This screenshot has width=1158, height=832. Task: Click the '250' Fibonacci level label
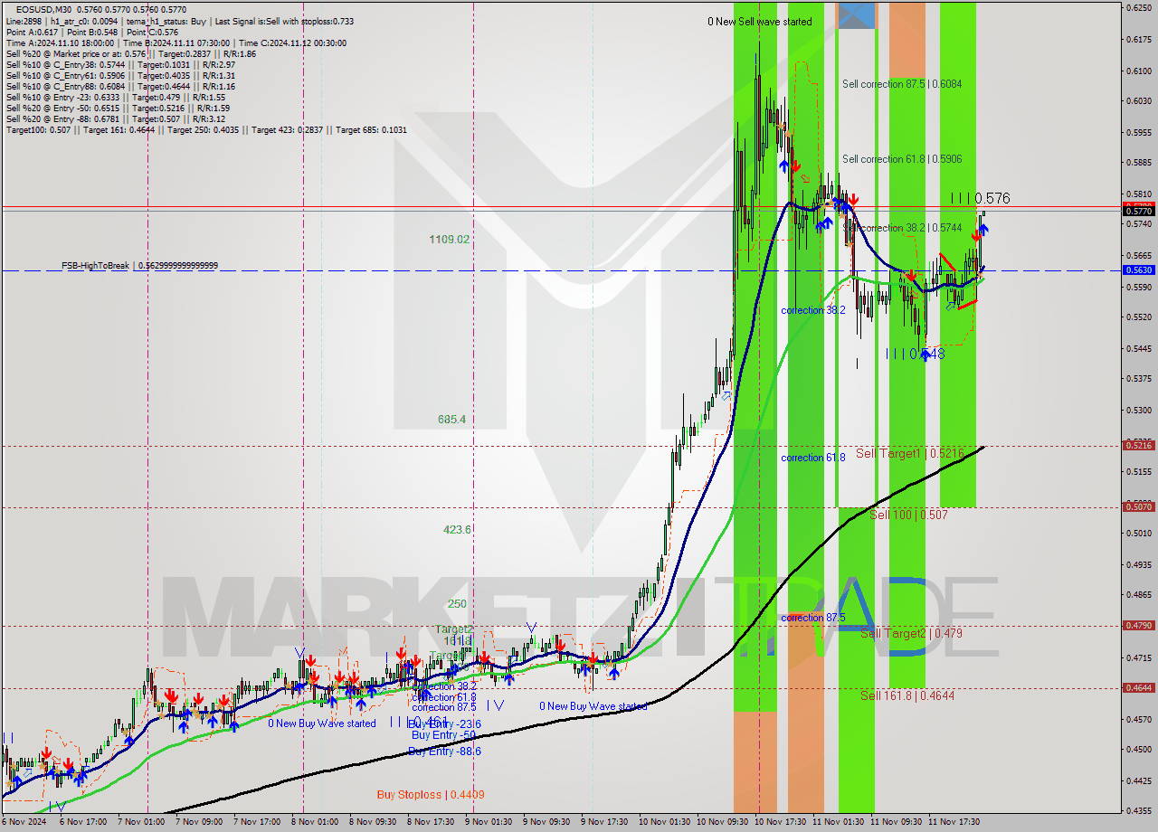click(x=457, y=604)
